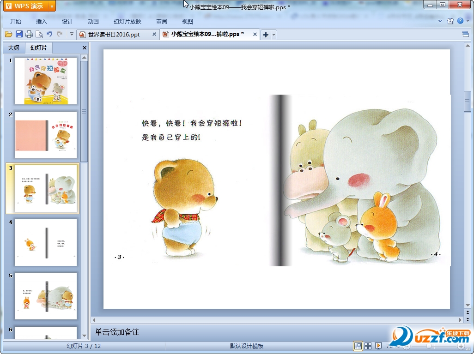Click the horizontal scrollbar right arrow

[x=461, y=319]
